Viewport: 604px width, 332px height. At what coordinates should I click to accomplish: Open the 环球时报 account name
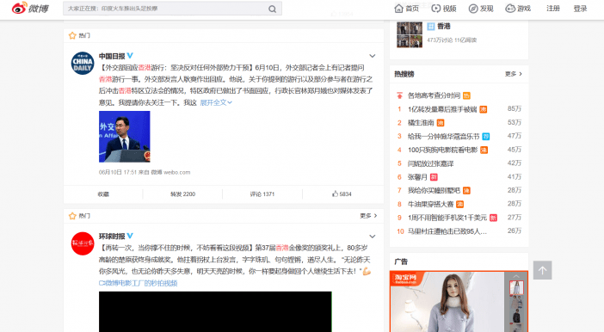click(112, 236)
